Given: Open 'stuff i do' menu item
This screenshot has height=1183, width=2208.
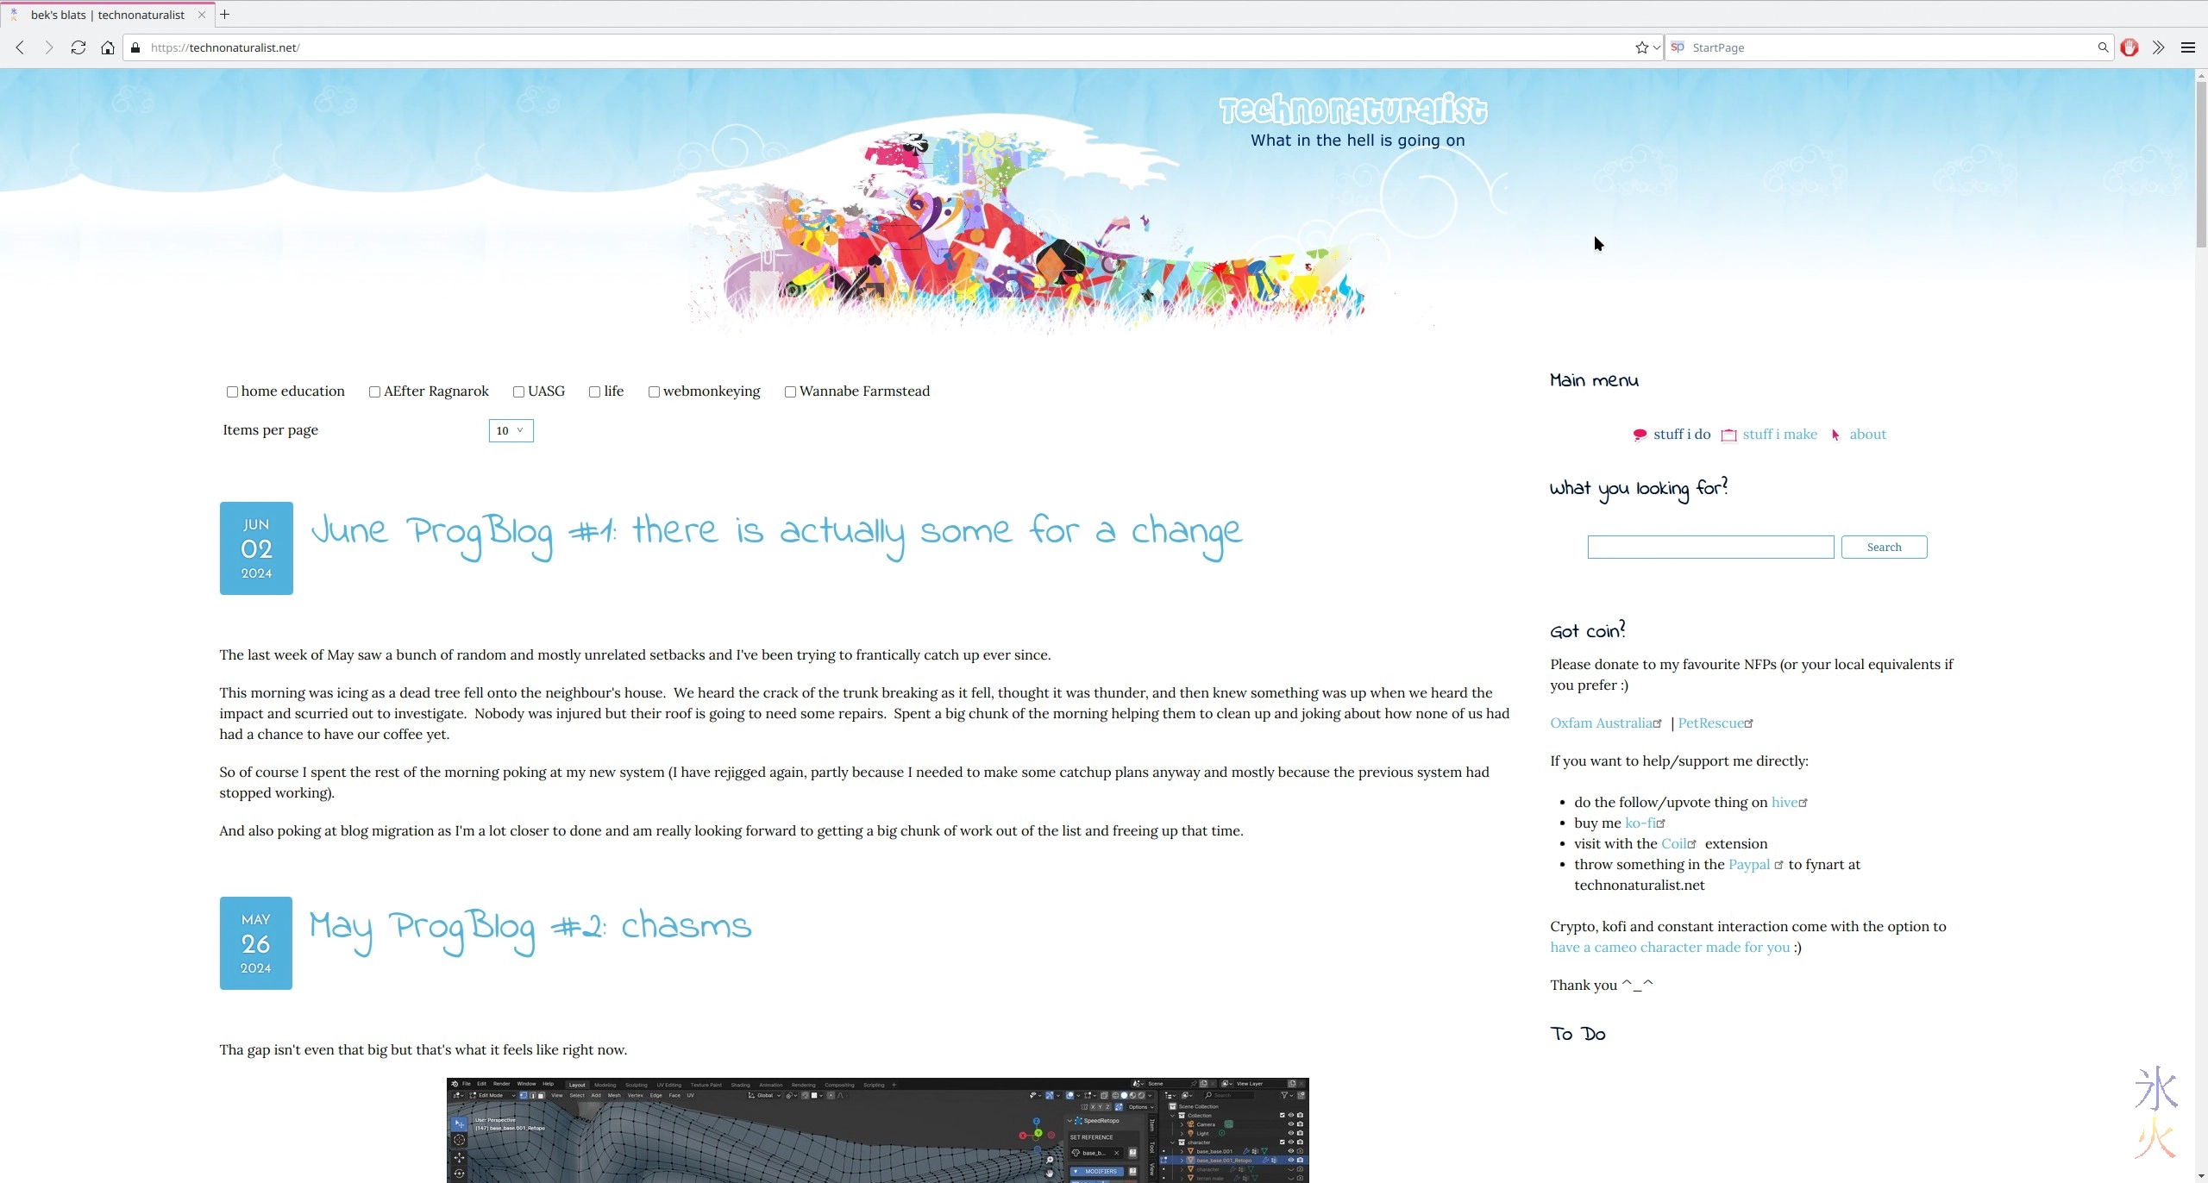Looking at the screenshot, I should (x=1681, y=435).
